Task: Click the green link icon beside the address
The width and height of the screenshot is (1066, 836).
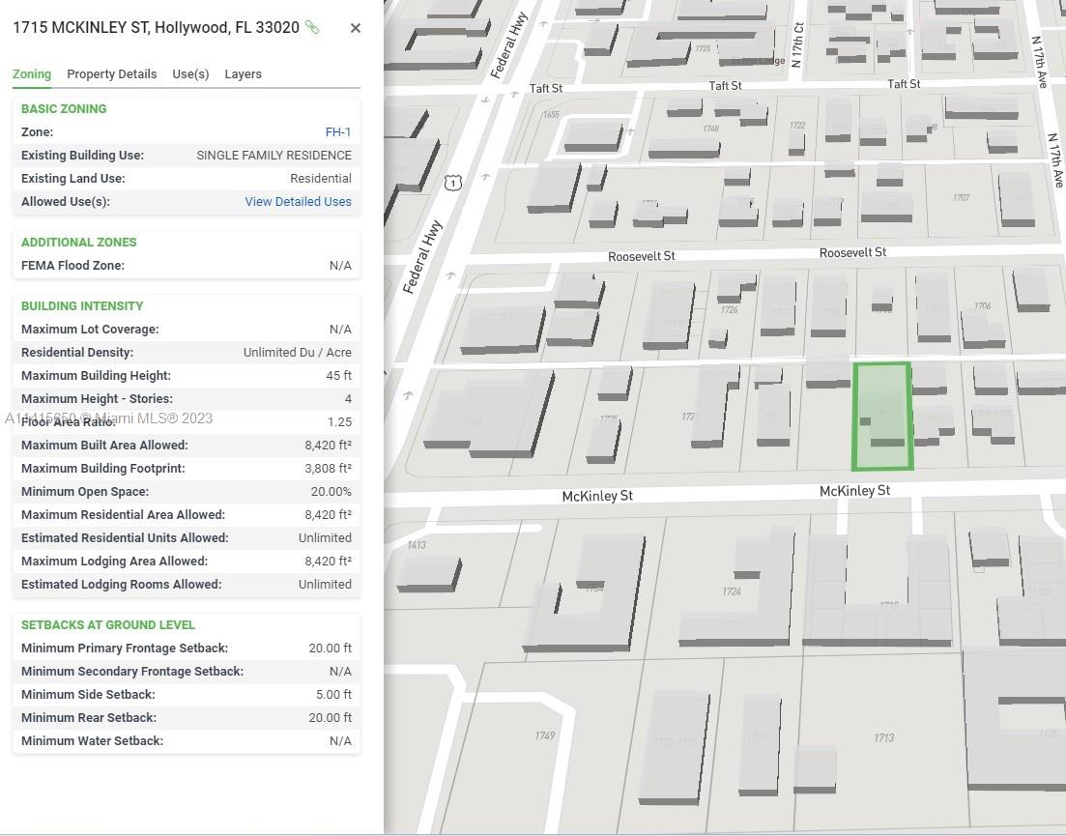Action: tap(312, 27)
